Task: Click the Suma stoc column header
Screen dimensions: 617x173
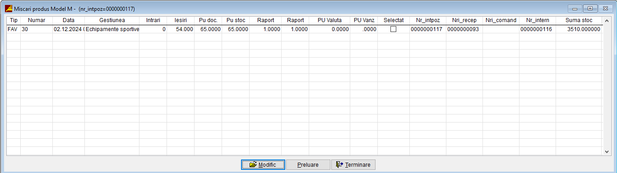Action: pos(579,20)
